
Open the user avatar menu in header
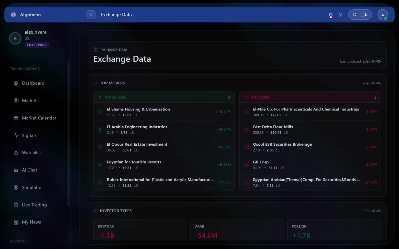[x=383, y=15]
